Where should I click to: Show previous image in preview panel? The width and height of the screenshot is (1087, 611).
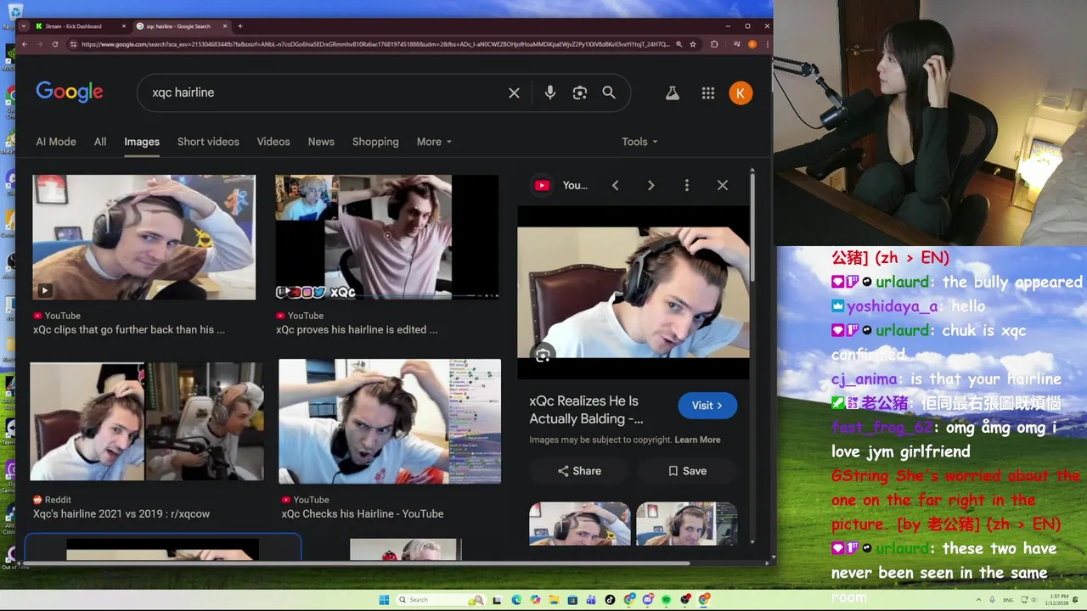616,185
